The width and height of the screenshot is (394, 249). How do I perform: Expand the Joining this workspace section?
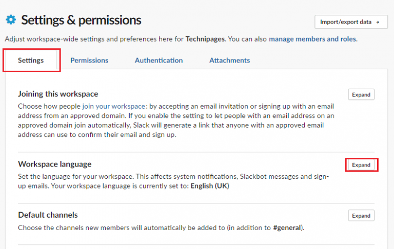click(x=361, y=95)
